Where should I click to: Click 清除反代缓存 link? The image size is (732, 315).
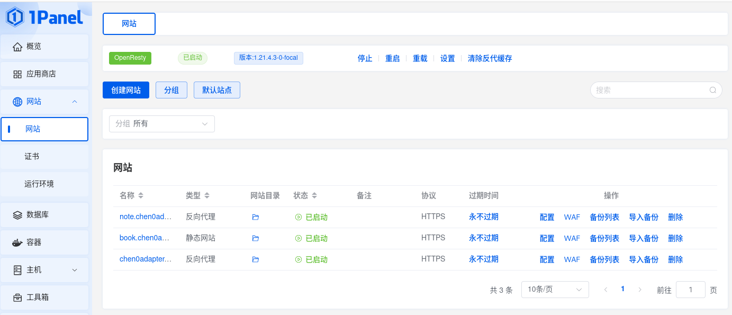[490, 58]
